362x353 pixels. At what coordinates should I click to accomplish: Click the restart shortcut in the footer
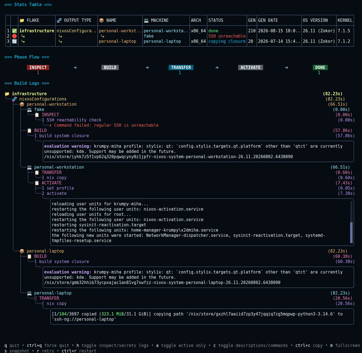pos(79,351)
